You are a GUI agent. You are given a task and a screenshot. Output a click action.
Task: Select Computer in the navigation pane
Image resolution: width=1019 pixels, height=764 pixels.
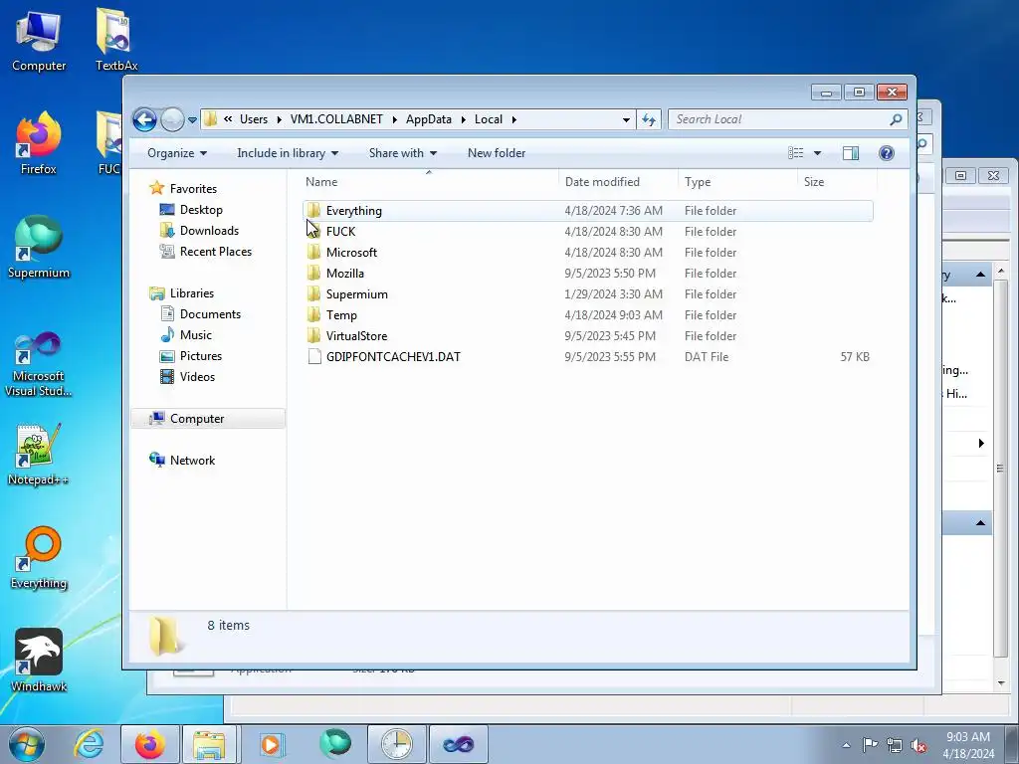197,419
